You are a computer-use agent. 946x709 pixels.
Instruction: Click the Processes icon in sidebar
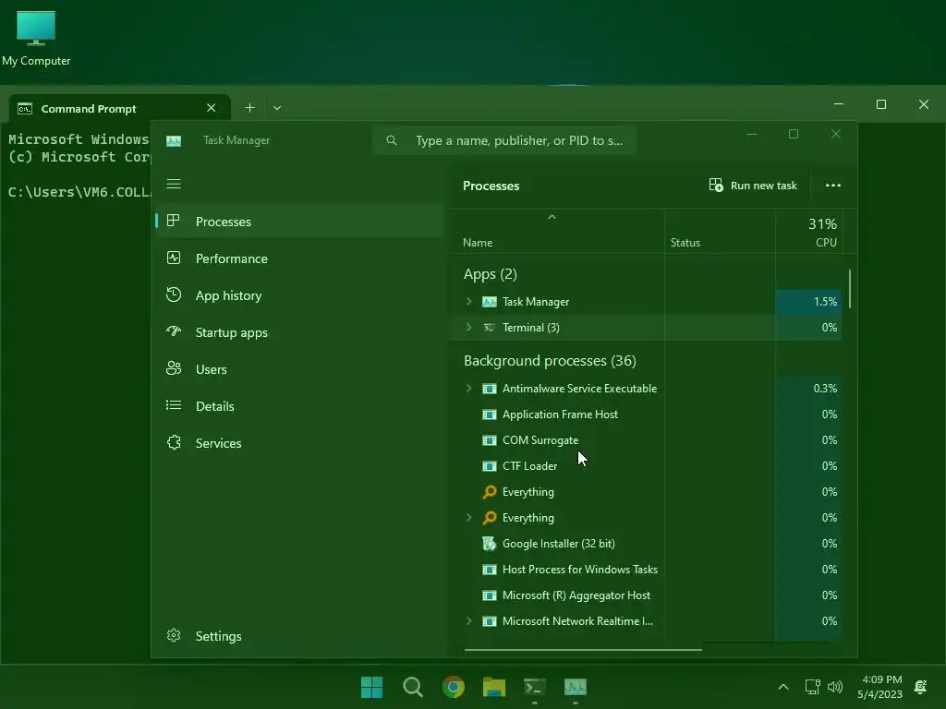click(x=173, y=221)
